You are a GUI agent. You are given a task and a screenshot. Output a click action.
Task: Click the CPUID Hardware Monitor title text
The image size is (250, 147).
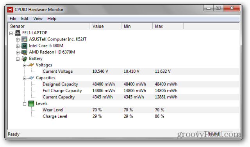39,10
